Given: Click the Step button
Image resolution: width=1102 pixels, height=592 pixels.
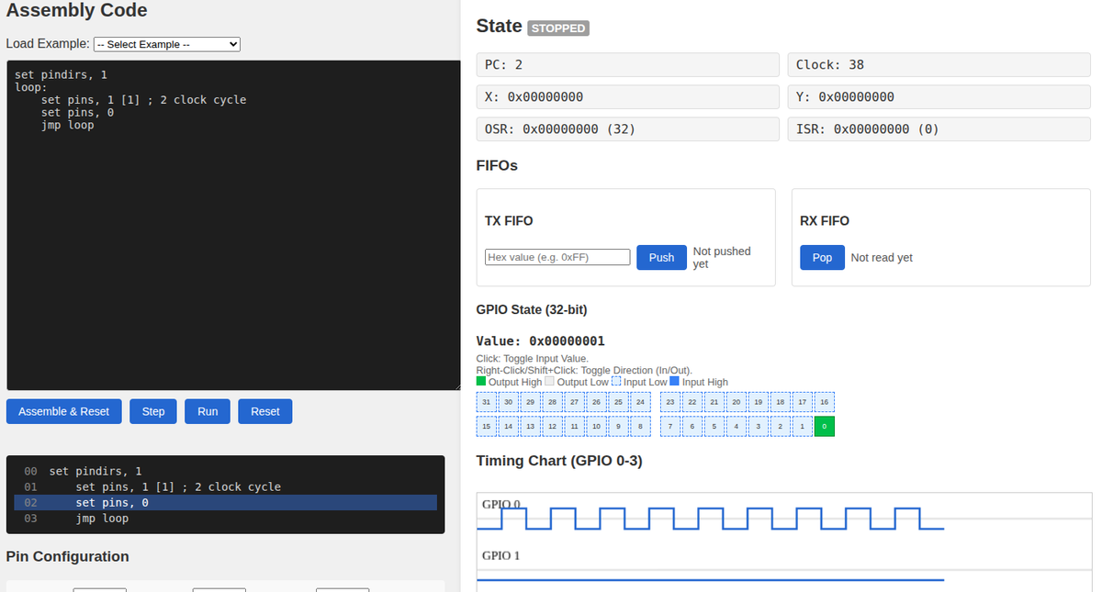Looking at the screenshot, I should (x=153, y=411).
